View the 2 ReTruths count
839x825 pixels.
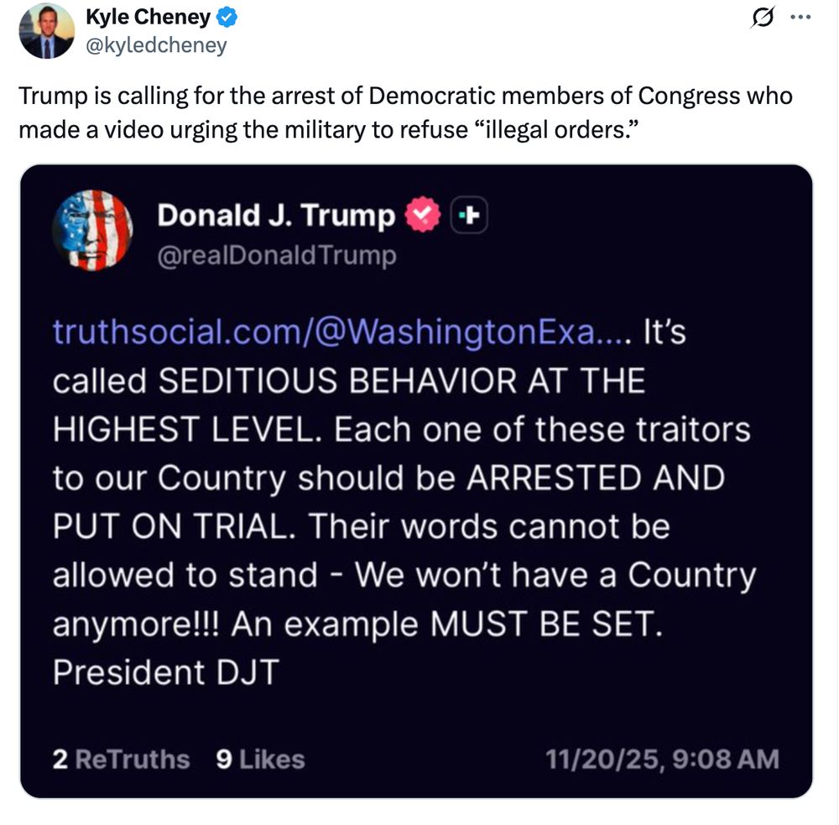[121, 760]
